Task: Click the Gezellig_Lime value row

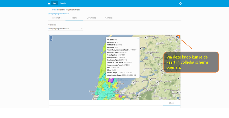Action: pos(116,55)
